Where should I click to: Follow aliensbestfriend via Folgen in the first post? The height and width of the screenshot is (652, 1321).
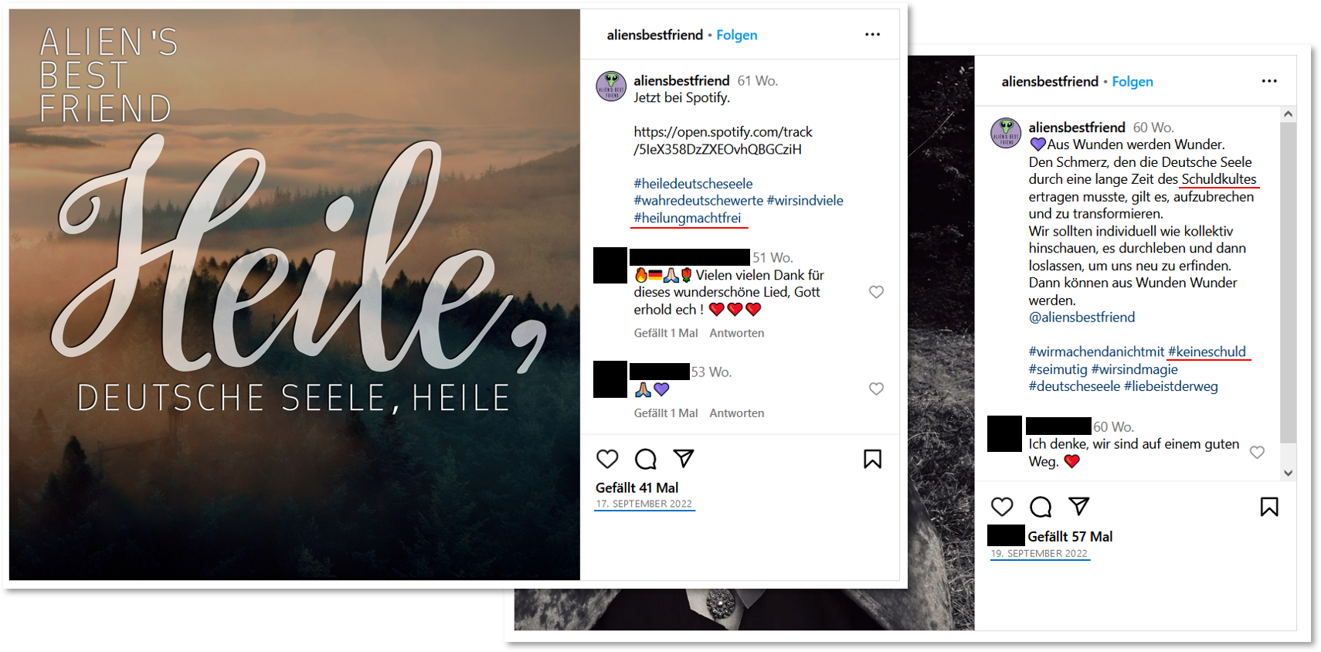[x=736, y=35]
